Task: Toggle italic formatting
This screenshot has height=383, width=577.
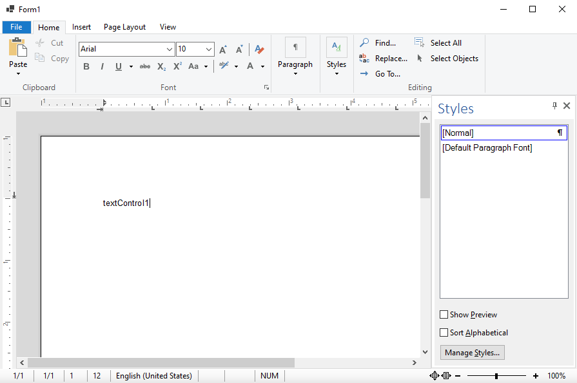Action: (x=102, y=66)
